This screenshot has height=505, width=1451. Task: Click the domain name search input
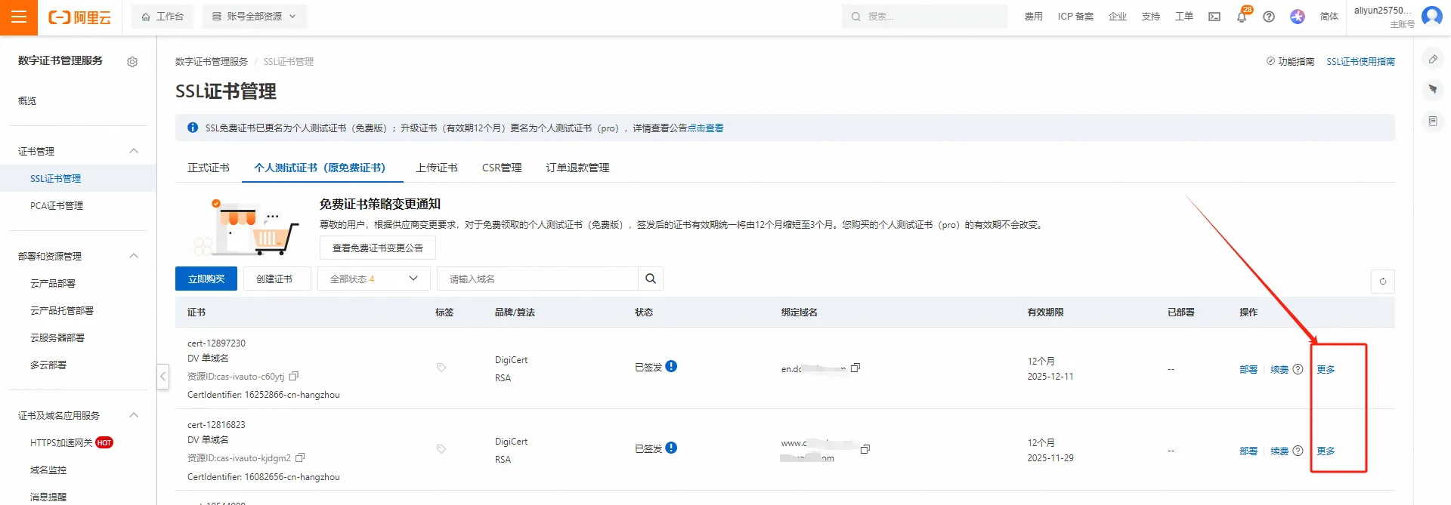coord(538,279)
